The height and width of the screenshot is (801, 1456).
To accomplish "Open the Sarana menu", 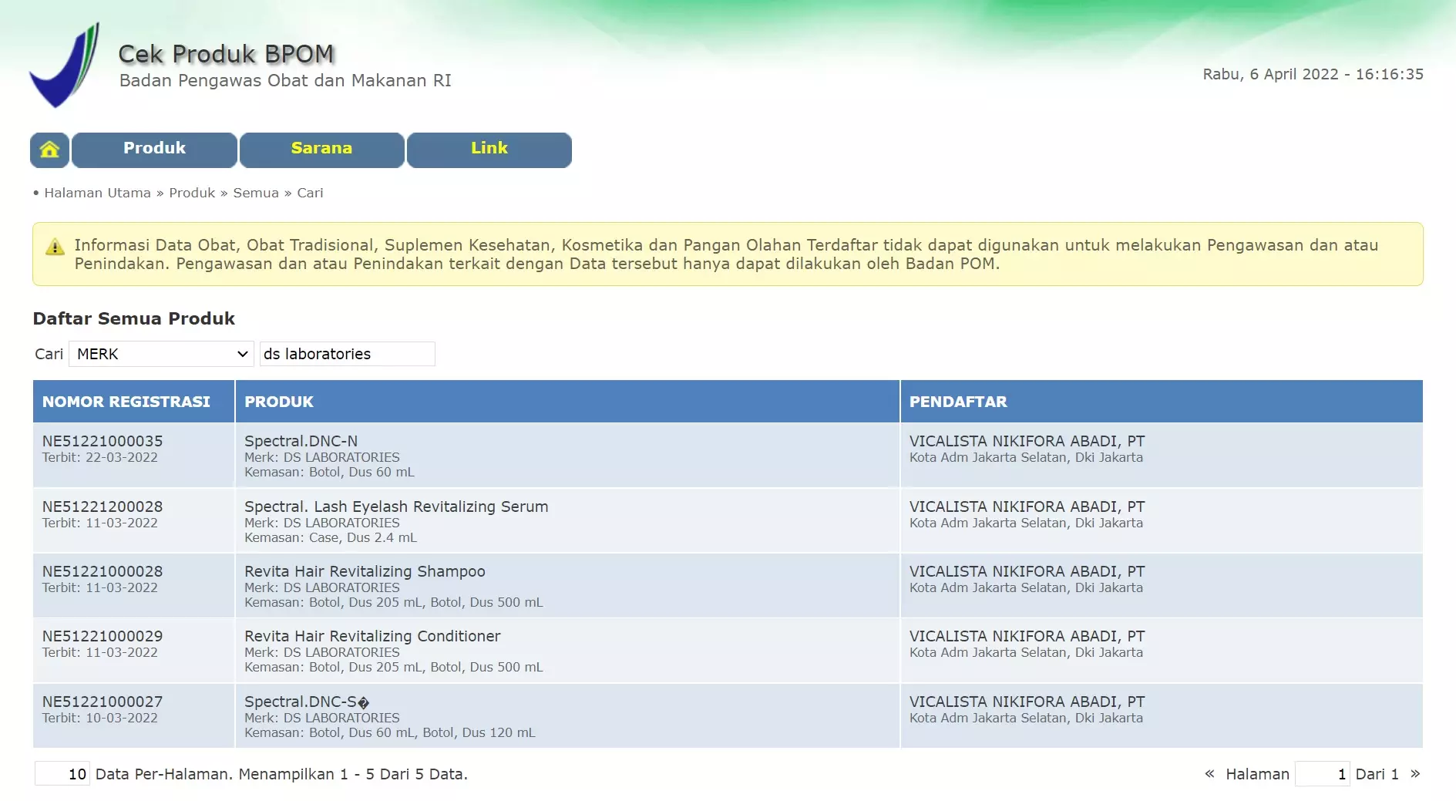I will point(321,150).
